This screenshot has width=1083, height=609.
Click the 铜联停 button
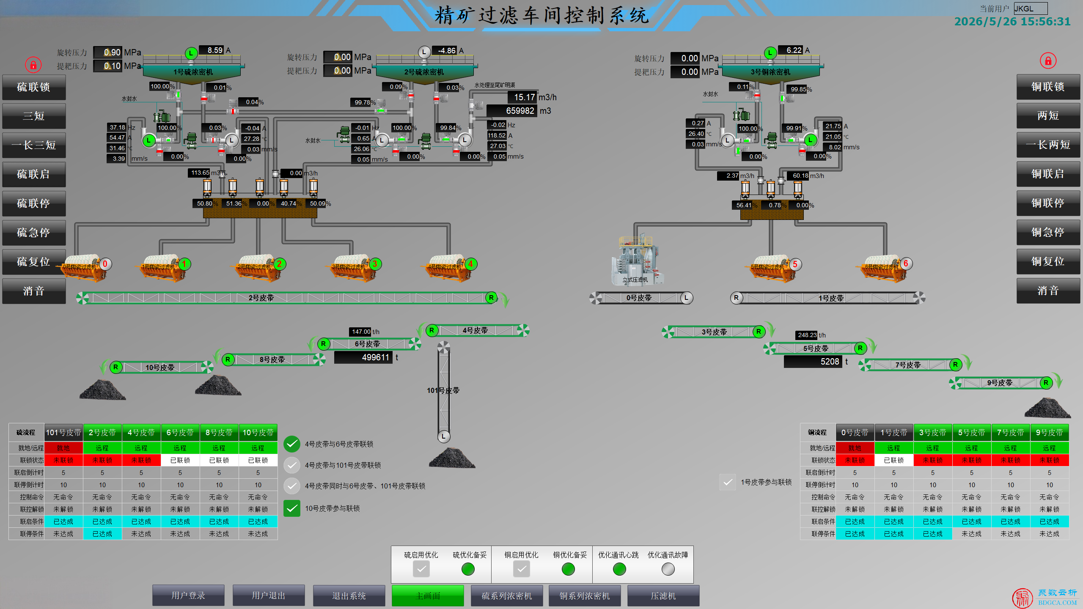point(1048,203)
